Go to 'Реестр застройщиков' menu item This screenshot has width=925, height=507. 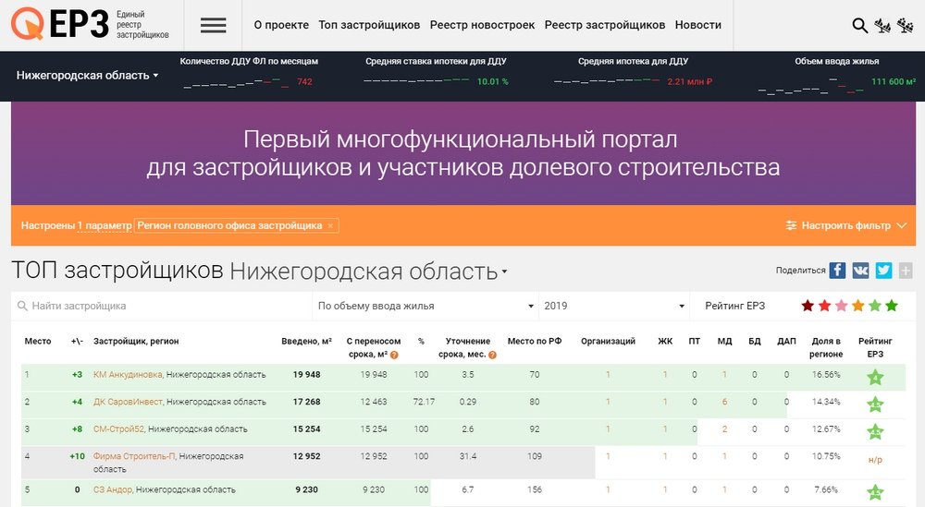pyautogui.click(x=605, y=25)
